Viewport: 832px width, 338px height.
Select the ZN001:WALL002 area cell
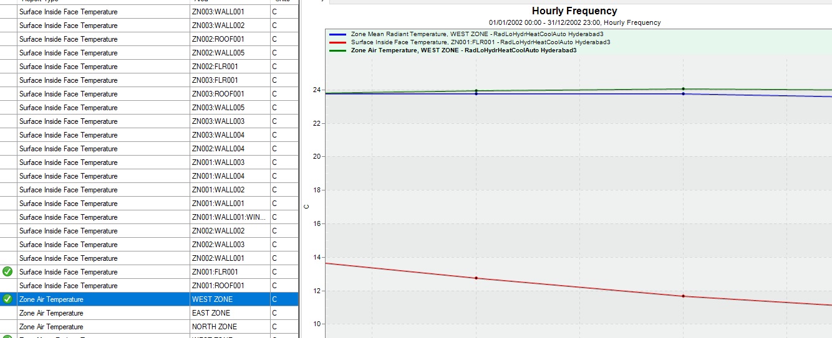point(230,190)
